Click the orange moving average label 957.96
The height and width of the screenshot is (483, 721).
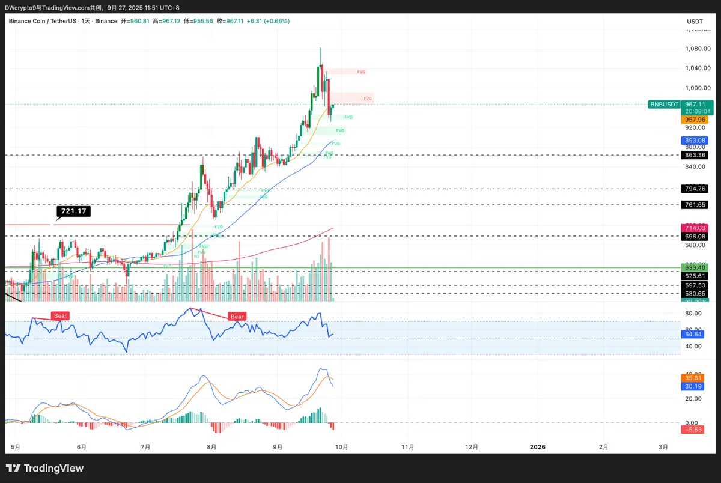[x=695, y=120]
